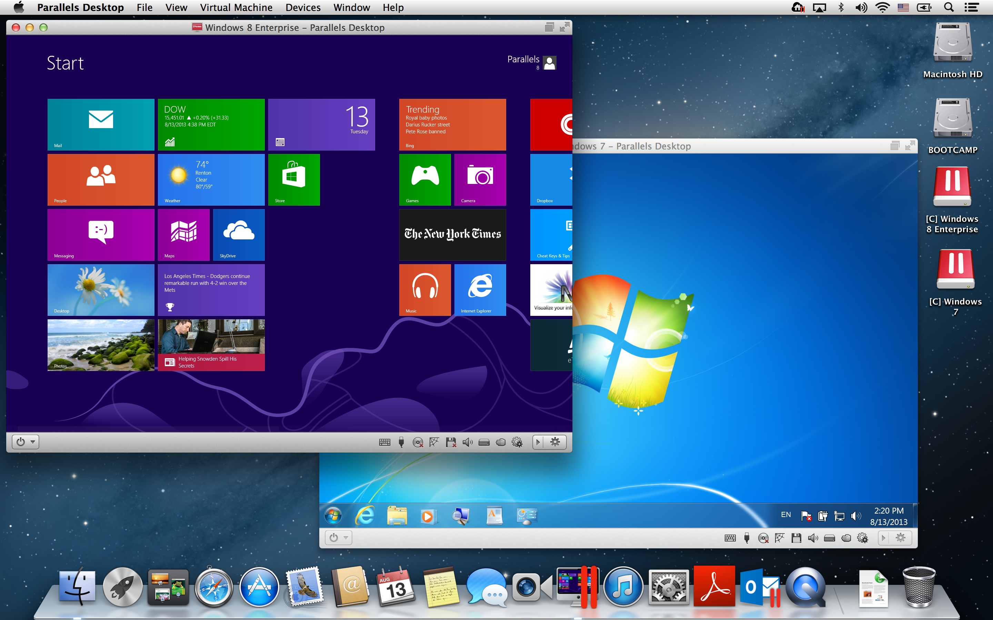Click the Music headphones tile
This screenshot has width=993, height=620.
425,289
